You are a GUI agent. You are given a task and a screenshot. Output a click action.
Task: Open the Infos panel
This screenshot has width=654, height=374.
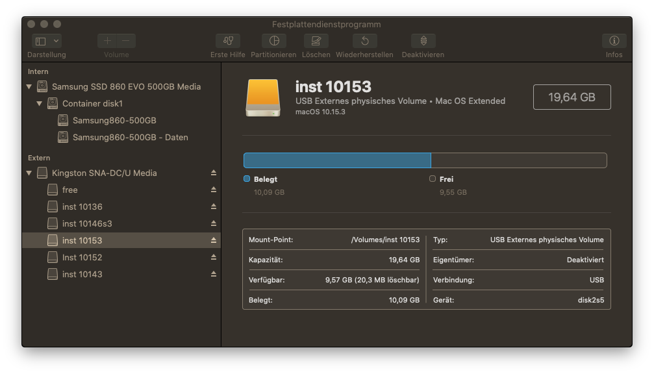(x=614, y=41)
